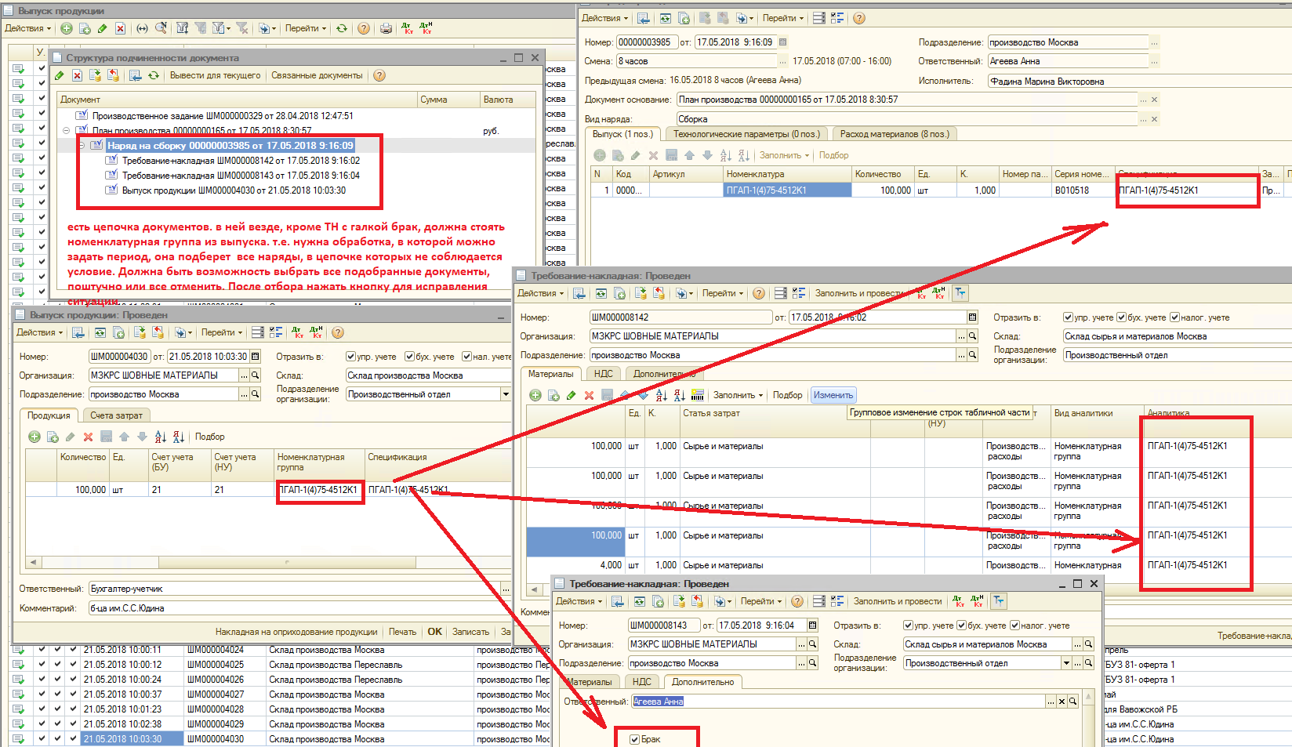Click green add-row icon on Продукция tab
The image size is (1292, 747).
point(34,437)
